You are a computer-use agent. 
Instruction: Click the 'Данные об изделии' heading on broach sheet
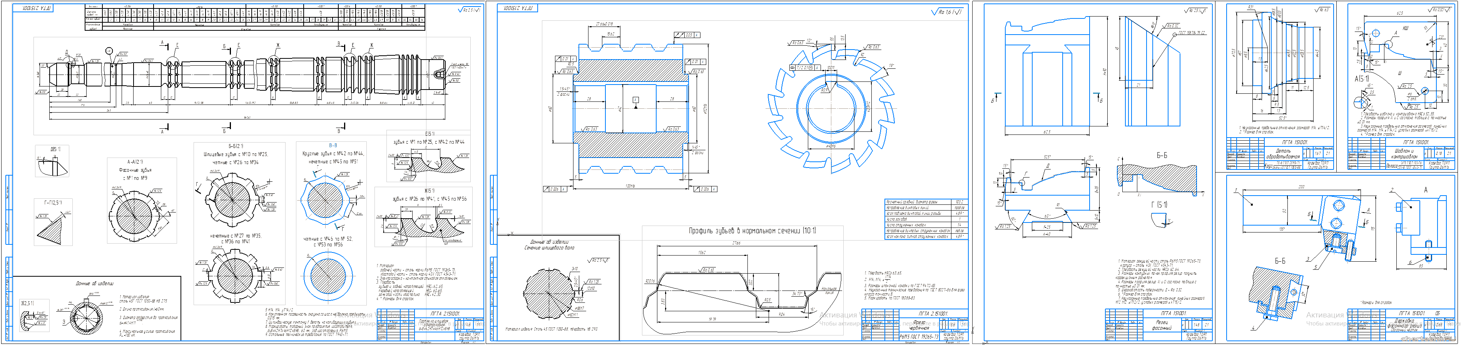[94, 284]
